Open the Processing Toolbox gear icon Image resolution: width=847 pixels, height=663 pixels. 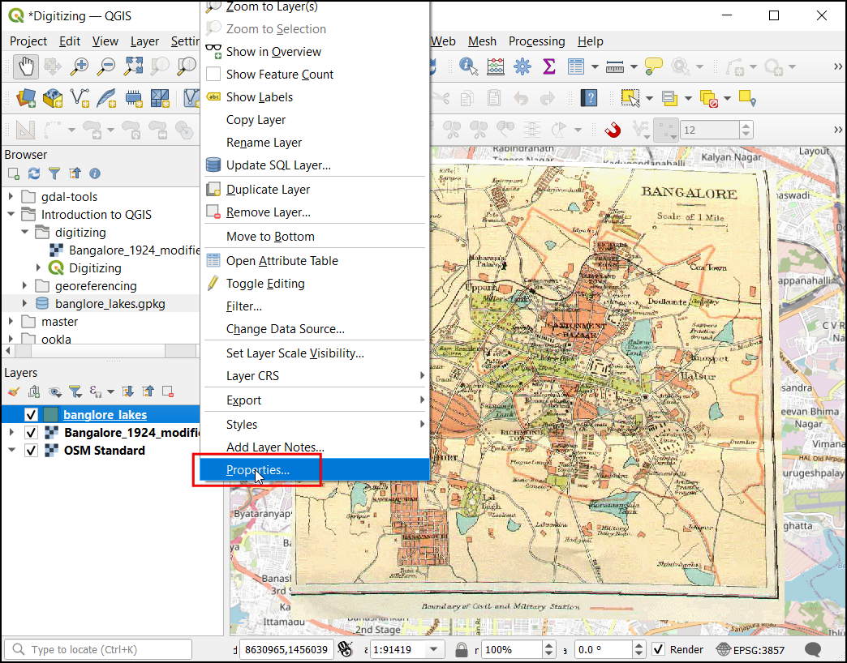522,67
